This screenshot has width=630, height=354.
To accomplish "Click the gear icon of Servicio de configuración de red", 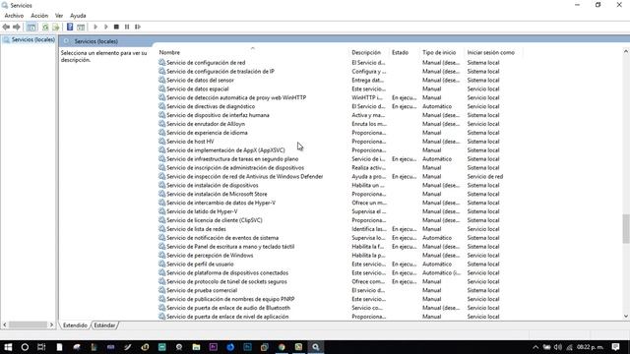I will point(161,62).
